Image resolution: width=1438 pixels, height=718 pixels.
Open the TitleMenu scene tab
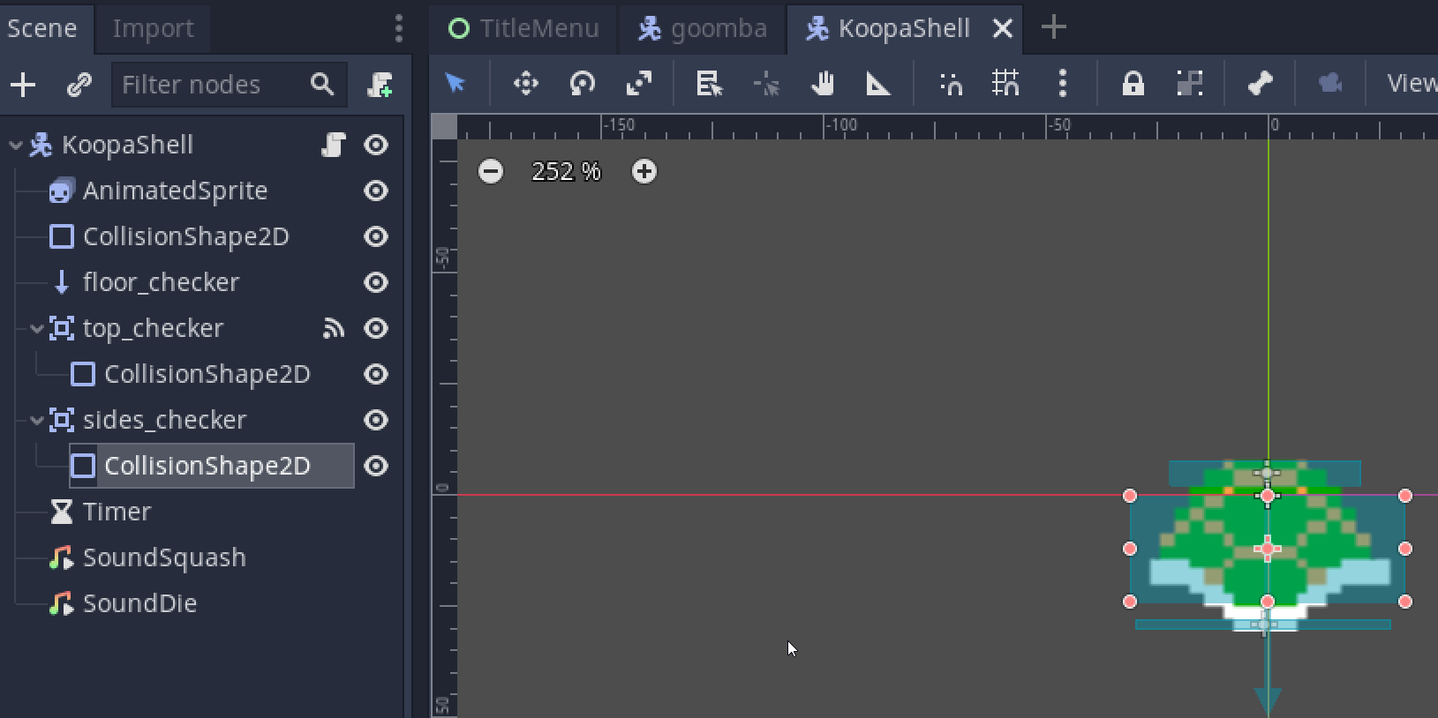coord(523,28)
